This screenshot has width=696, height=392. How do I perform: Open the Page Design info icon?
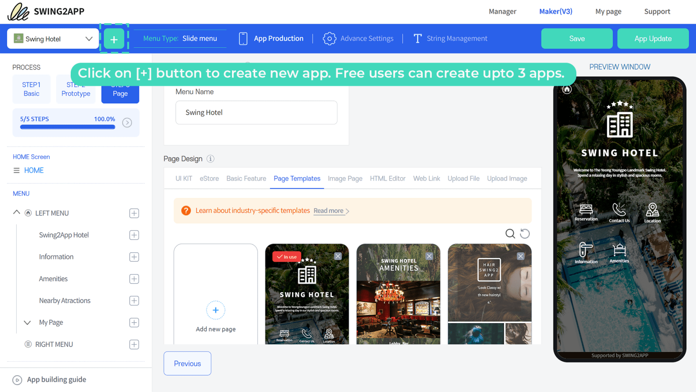point(210,159)
